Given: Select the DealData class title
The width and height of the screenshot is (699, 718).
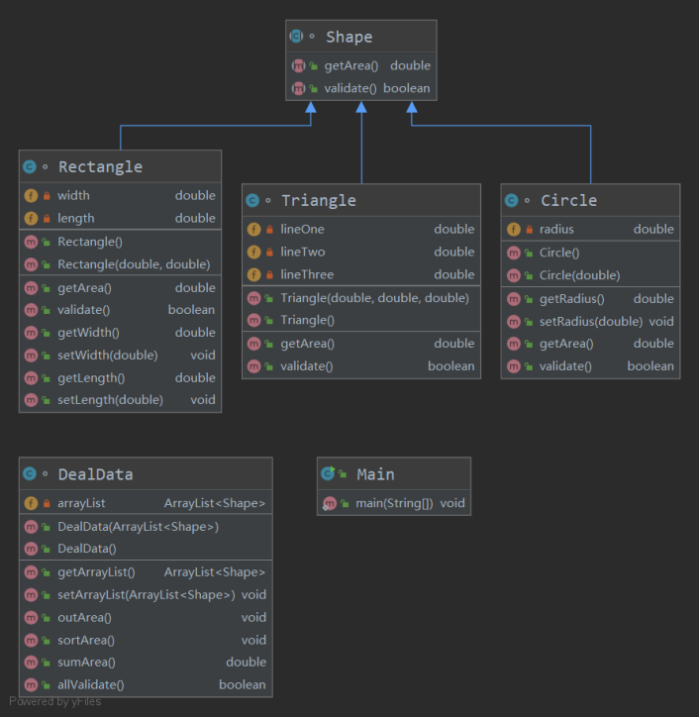Looking at the screenshot, I should pyautogui.click(x=96, y=474).
